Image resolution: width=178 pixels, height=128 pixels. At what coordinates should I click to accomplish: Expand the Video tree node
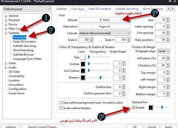click(x=6, y=63)
